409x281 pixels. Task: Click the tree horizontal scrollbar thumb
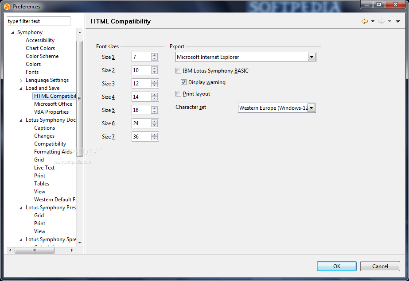pos(35,250)
